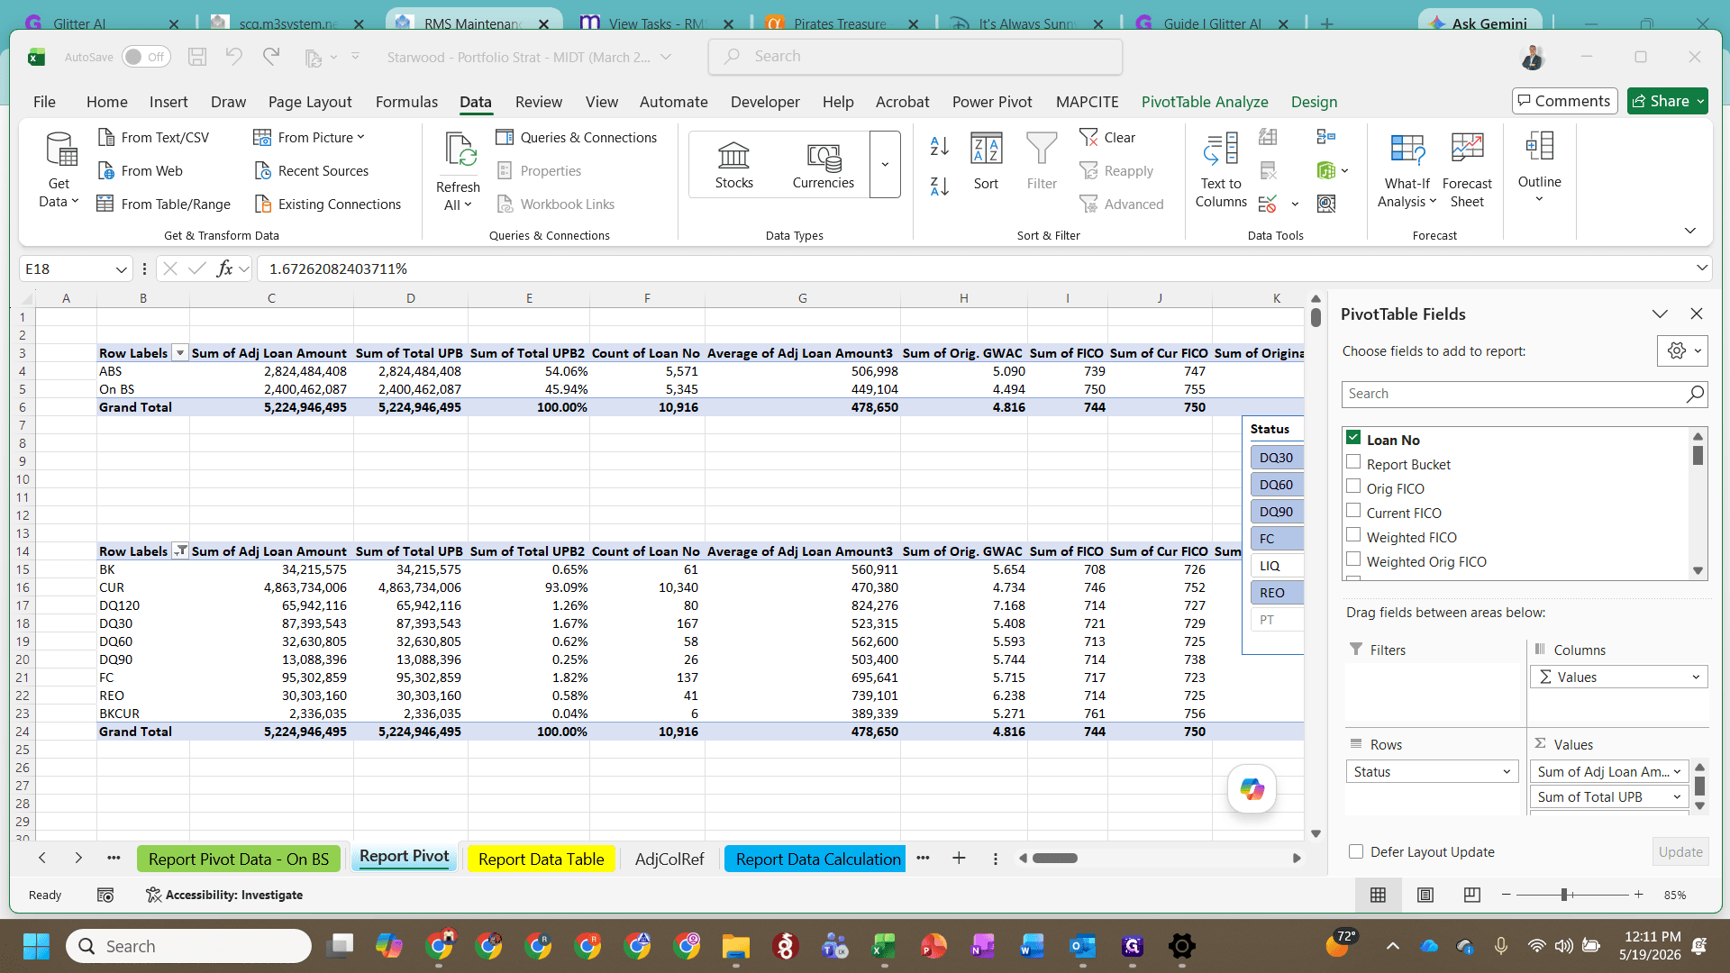
Task: Check the Current FICO field
Action: [1353, 511]
